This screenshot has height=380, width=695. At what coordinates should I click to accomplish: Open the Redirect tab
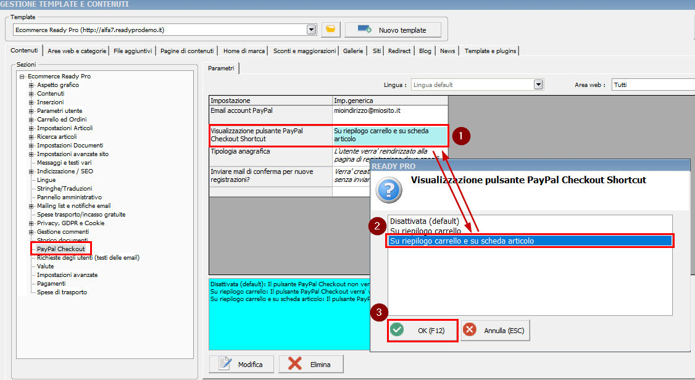[399, 51]
